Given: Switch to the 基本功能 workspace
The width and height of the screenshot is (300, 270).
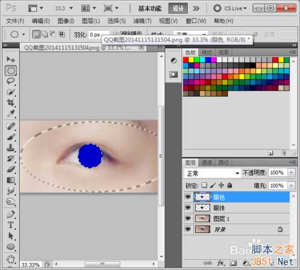Looking at the screenshot, I should 150,8.
